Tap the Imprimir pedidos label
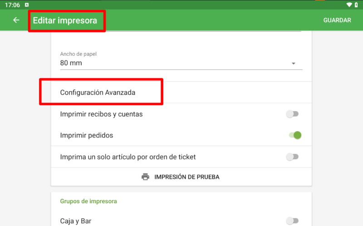 87,135
